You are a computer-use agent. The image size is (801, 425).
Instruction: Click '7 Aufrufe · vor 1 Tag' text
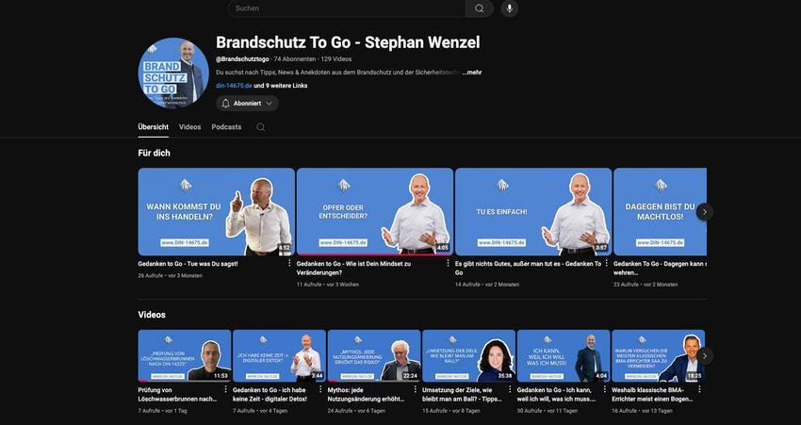(163, 411)
